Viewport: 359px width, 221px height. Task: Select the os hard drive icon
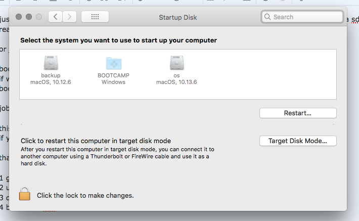(x=177, y=63)
